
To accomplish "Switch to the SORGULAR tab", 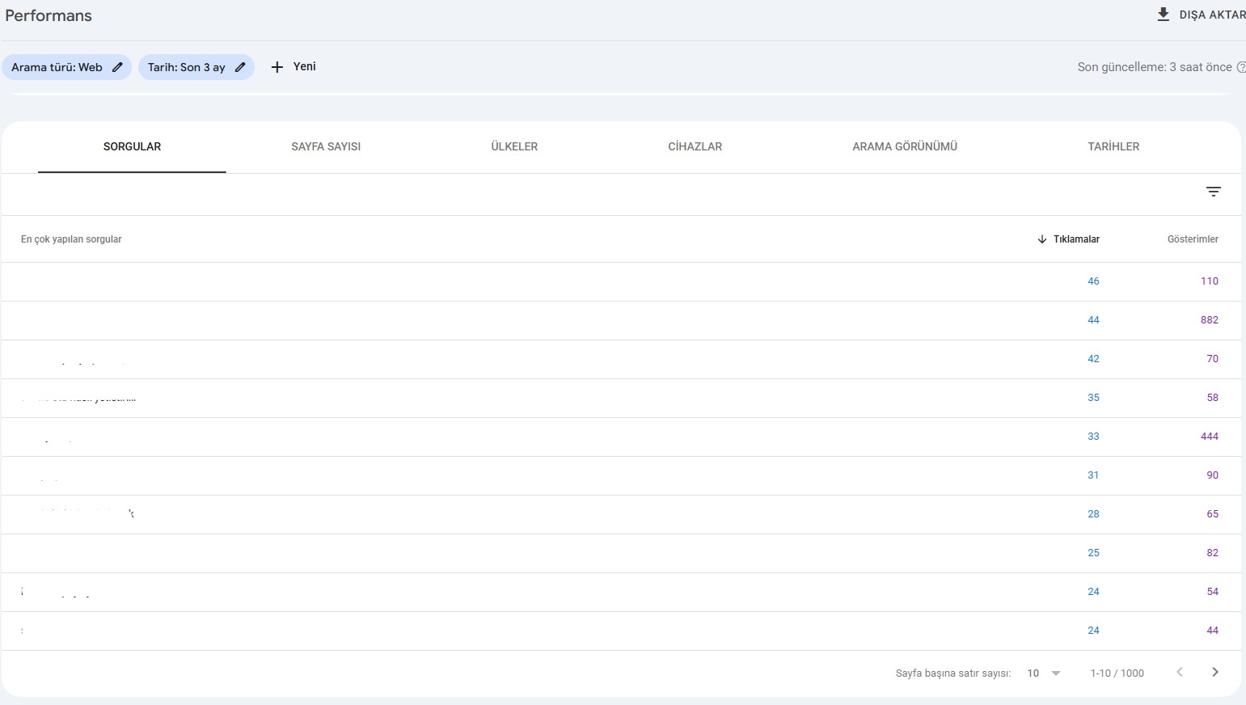I will (x=132, y=146).
